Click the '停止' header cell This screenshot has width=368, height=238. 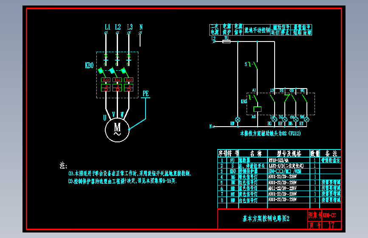pos(285,33)
